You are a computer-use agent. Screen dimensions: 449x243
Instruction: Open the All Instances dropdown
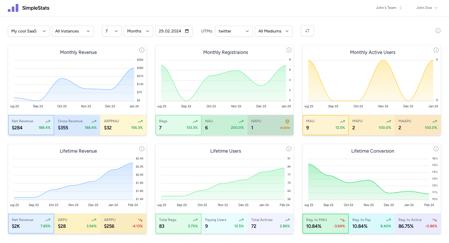72,31
